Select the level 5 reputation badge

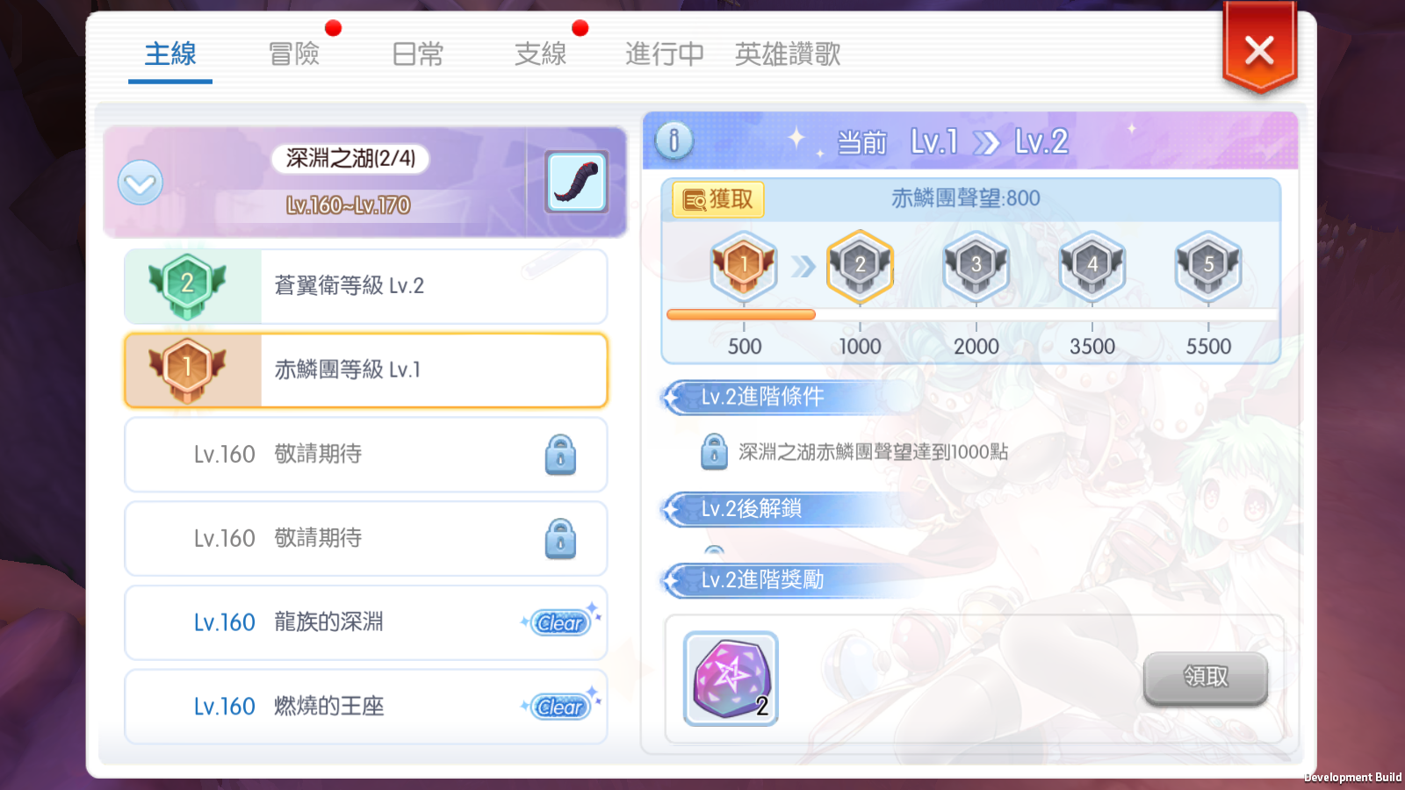[x=1208, y=264]
